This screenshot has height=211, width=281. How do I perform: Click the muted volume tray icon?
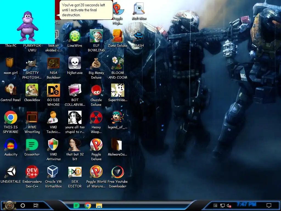click(229, 206)
